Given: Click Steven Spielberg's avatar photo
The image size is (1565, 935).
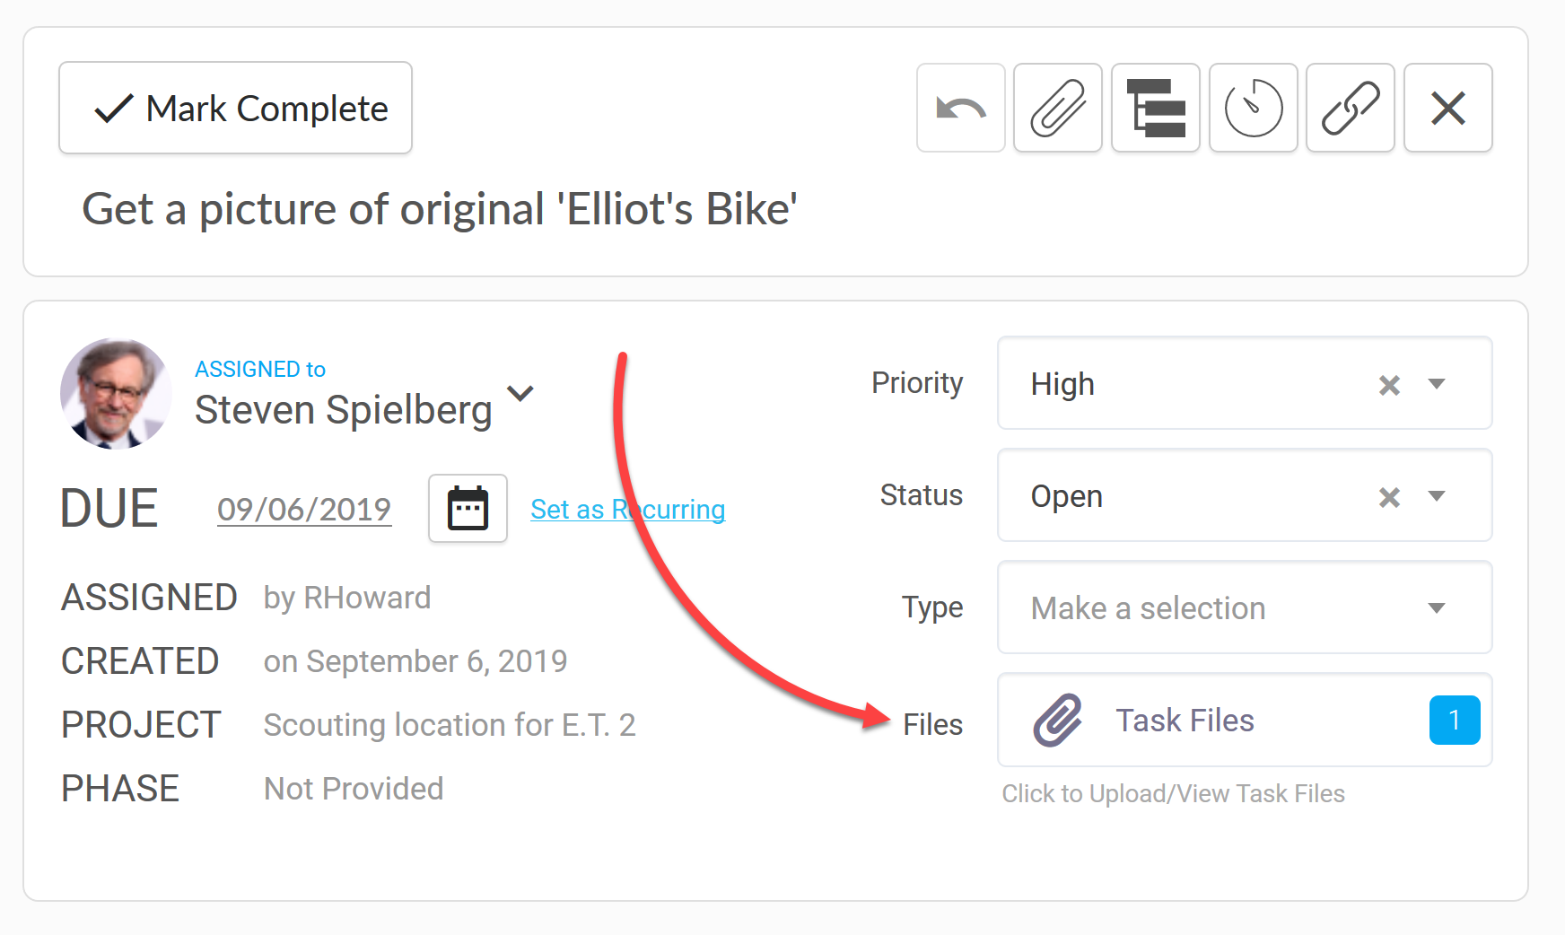Looking at the screenshot, I should point(116,393).
